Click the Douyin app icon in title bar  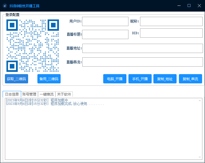(5, 6)
